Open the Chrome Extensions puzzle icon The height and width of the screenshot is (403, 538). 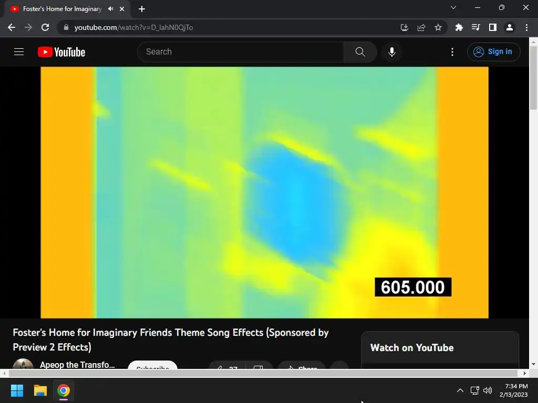[x=459, y=27]
